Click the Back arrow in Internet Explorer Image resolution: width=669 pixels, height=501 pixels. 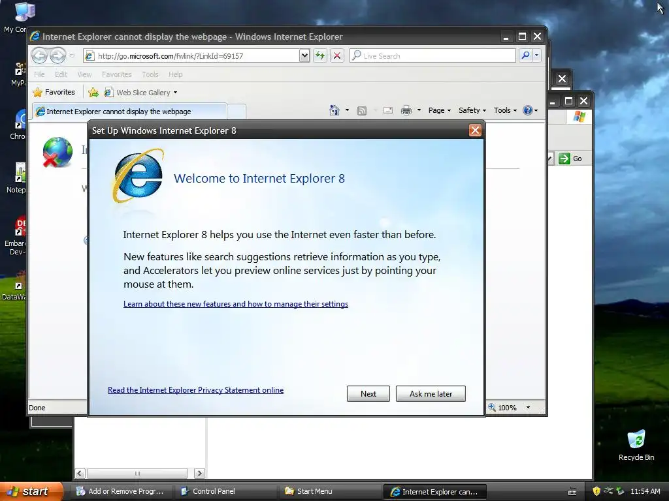[39, 55]
